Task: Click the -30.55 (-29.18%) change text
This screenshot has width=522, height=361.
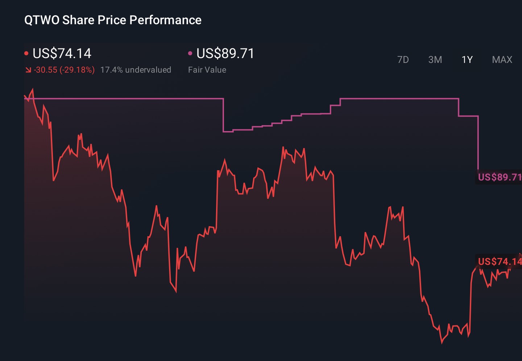Action: (64, 70)
